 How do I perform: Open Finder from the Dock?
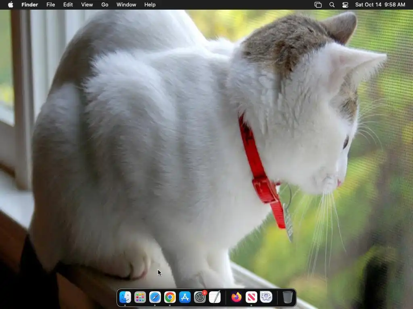[x=125, y=297]
